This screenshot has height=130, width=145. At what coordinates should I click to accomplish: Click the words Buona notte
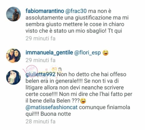coord(56,114)
